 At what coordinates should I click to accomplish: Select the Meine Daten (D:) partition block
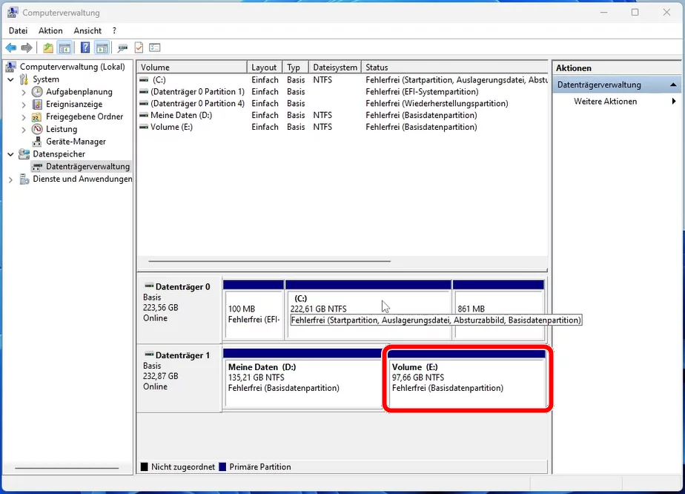pos(303,378)
